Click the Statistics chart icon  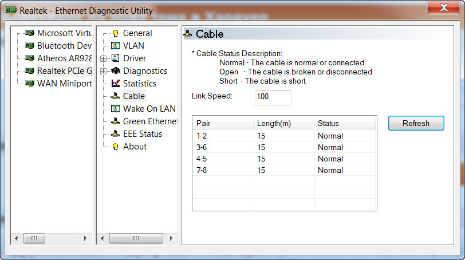pyautogui.click(x=115, y=83)
